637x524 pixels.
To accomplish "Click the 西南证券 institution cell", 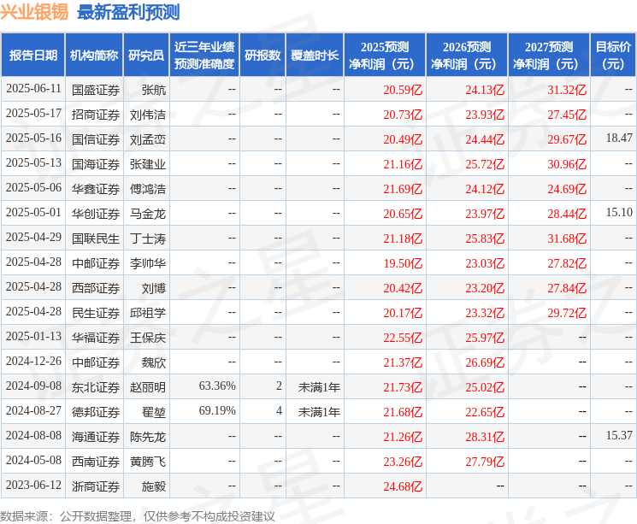I will pyautogui.click(x=96, y=462).
